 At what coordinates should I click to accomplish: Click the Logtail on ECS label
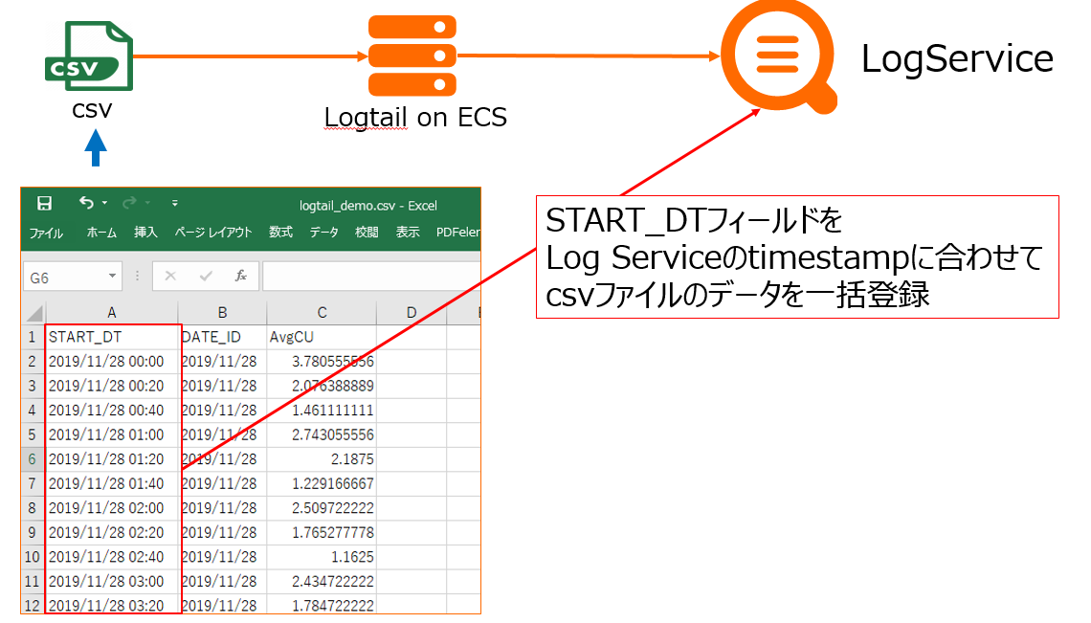pyautogui.click(x=415, y=118)
